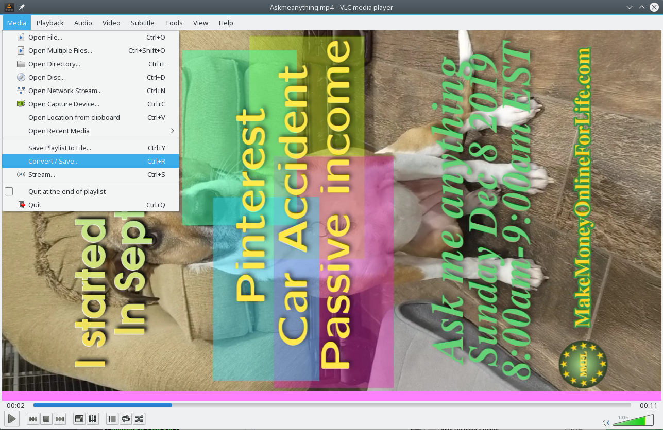Image resolution: width=663 pixels, height=430 pixels.
Task: Open the Media menu
Action: [x=16, y=23]
